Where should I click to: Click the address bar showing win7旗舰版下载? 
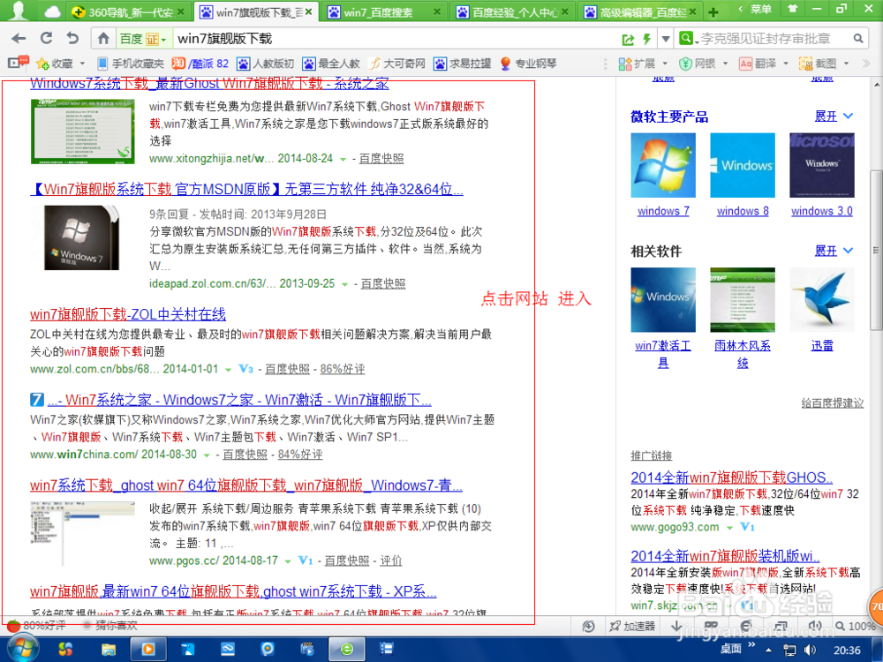[394, 38]
